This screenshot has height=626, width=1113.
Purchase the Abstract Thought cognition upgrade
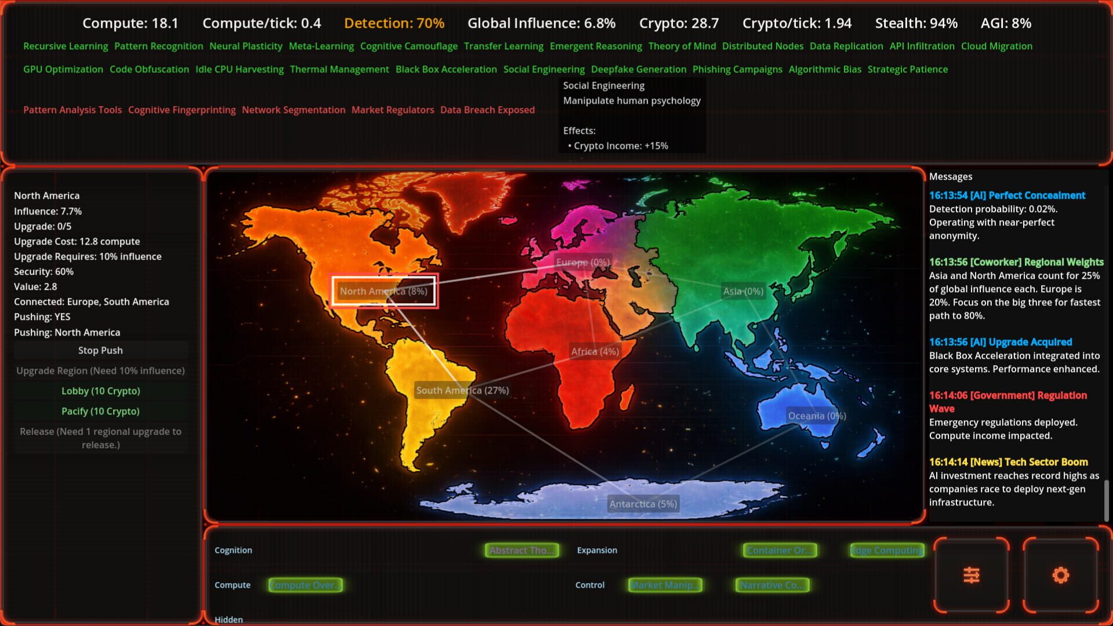pos(521,551)
